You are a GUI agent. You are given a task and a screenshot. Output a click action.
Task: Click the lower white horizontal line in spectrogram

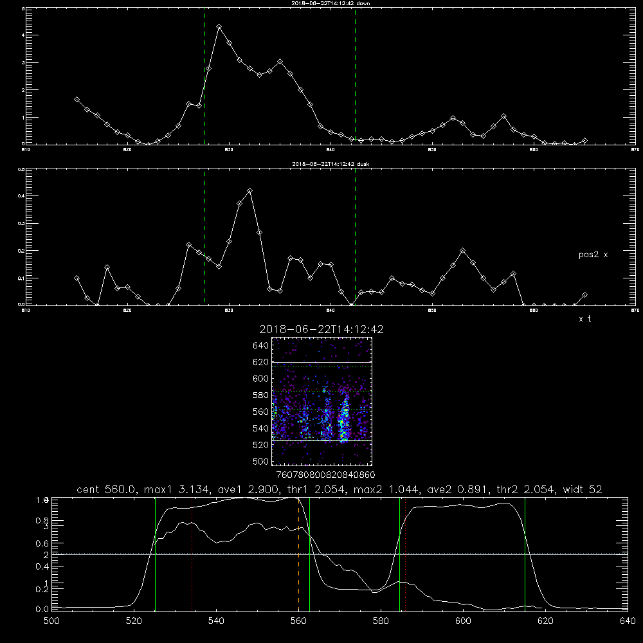click(322, 441)
